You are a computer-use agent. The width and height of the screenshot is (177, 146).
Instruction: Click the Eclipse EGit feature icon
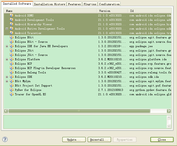[12, 37]
